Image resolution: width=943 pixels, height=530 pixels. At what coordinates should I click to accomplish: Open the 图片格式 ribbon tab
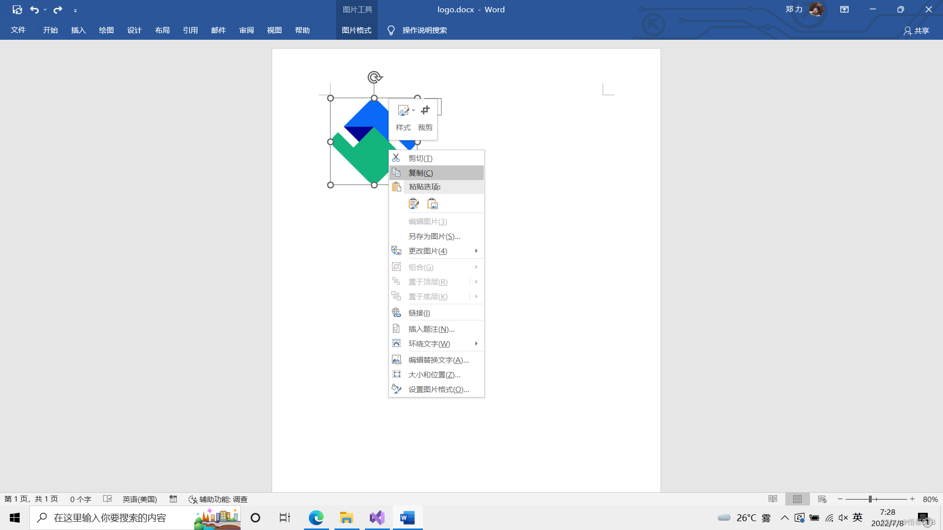tap(357, 30)
